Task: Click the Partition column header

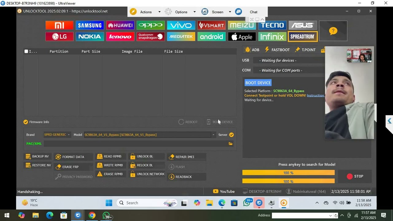Action: point(59,52)
